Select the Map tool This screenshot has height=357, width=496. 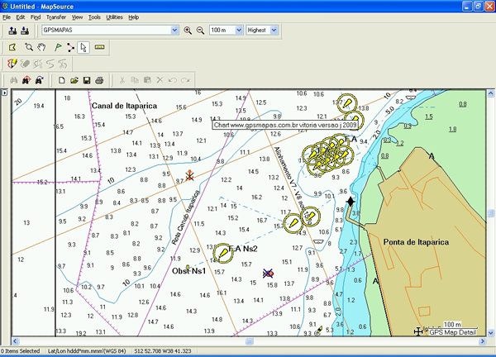(x=12, y=47)
